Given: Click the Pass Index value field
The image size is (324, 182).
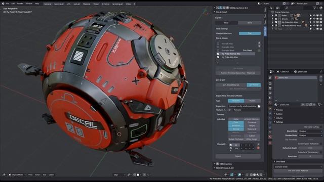Looking at the screenshot, I should pos(310,156).
